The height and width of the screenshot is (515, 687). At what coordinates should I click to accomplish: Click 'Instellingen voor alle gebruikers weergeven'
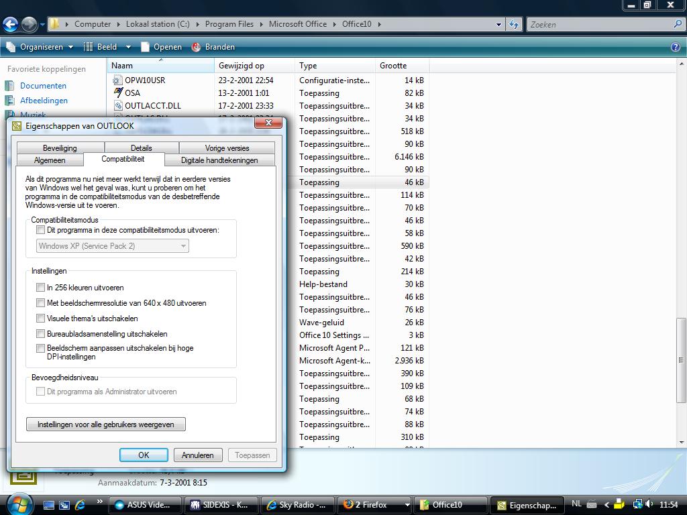click(x=105, y=424)
